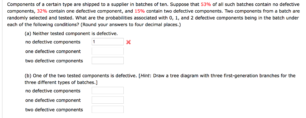Click part (a) label "two defective components"

pos(54,61)
